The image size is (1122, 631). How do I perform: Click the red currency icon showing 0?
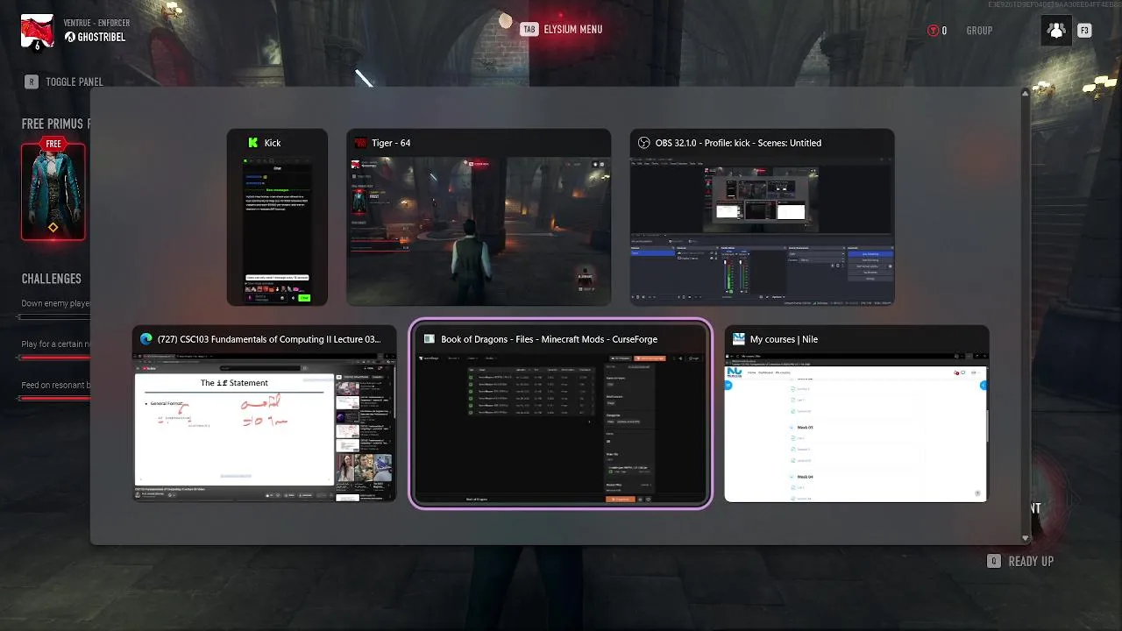tap(933, 31)
